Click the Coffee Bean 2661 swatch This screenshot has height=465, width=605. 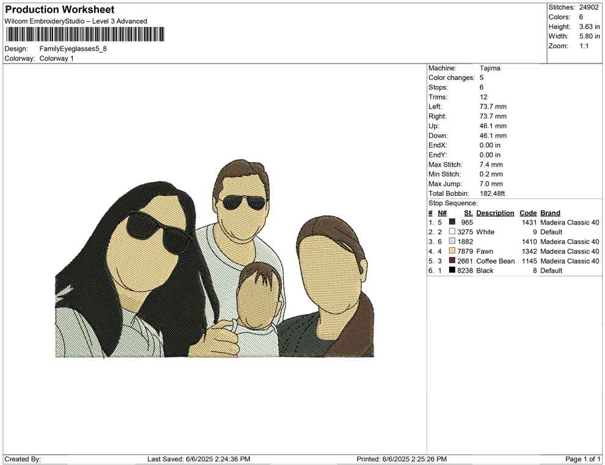[x=452, y=261]
